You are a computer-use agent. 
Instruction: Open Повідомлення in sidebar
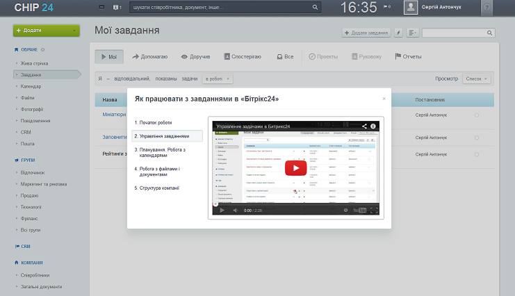(35, 121)
